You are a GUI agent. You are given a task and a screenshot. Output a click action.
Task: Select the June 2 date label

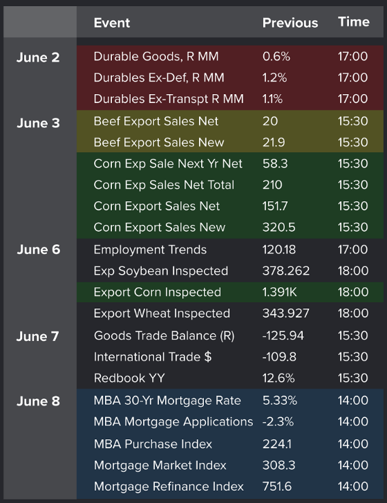[x=38, y=57]
